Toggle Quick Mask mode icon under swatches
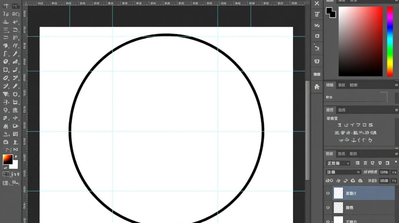This screenshot has height=223, width=399. point(6,174)
